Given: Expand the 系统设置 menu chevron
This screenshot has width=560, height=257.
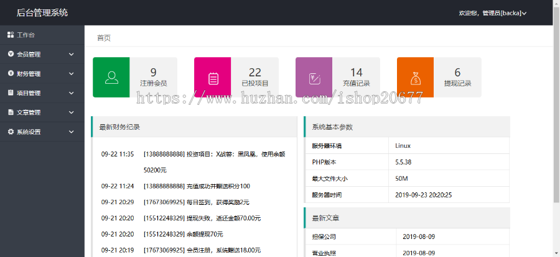Looking at the screenshot, I should pos(72,132).
